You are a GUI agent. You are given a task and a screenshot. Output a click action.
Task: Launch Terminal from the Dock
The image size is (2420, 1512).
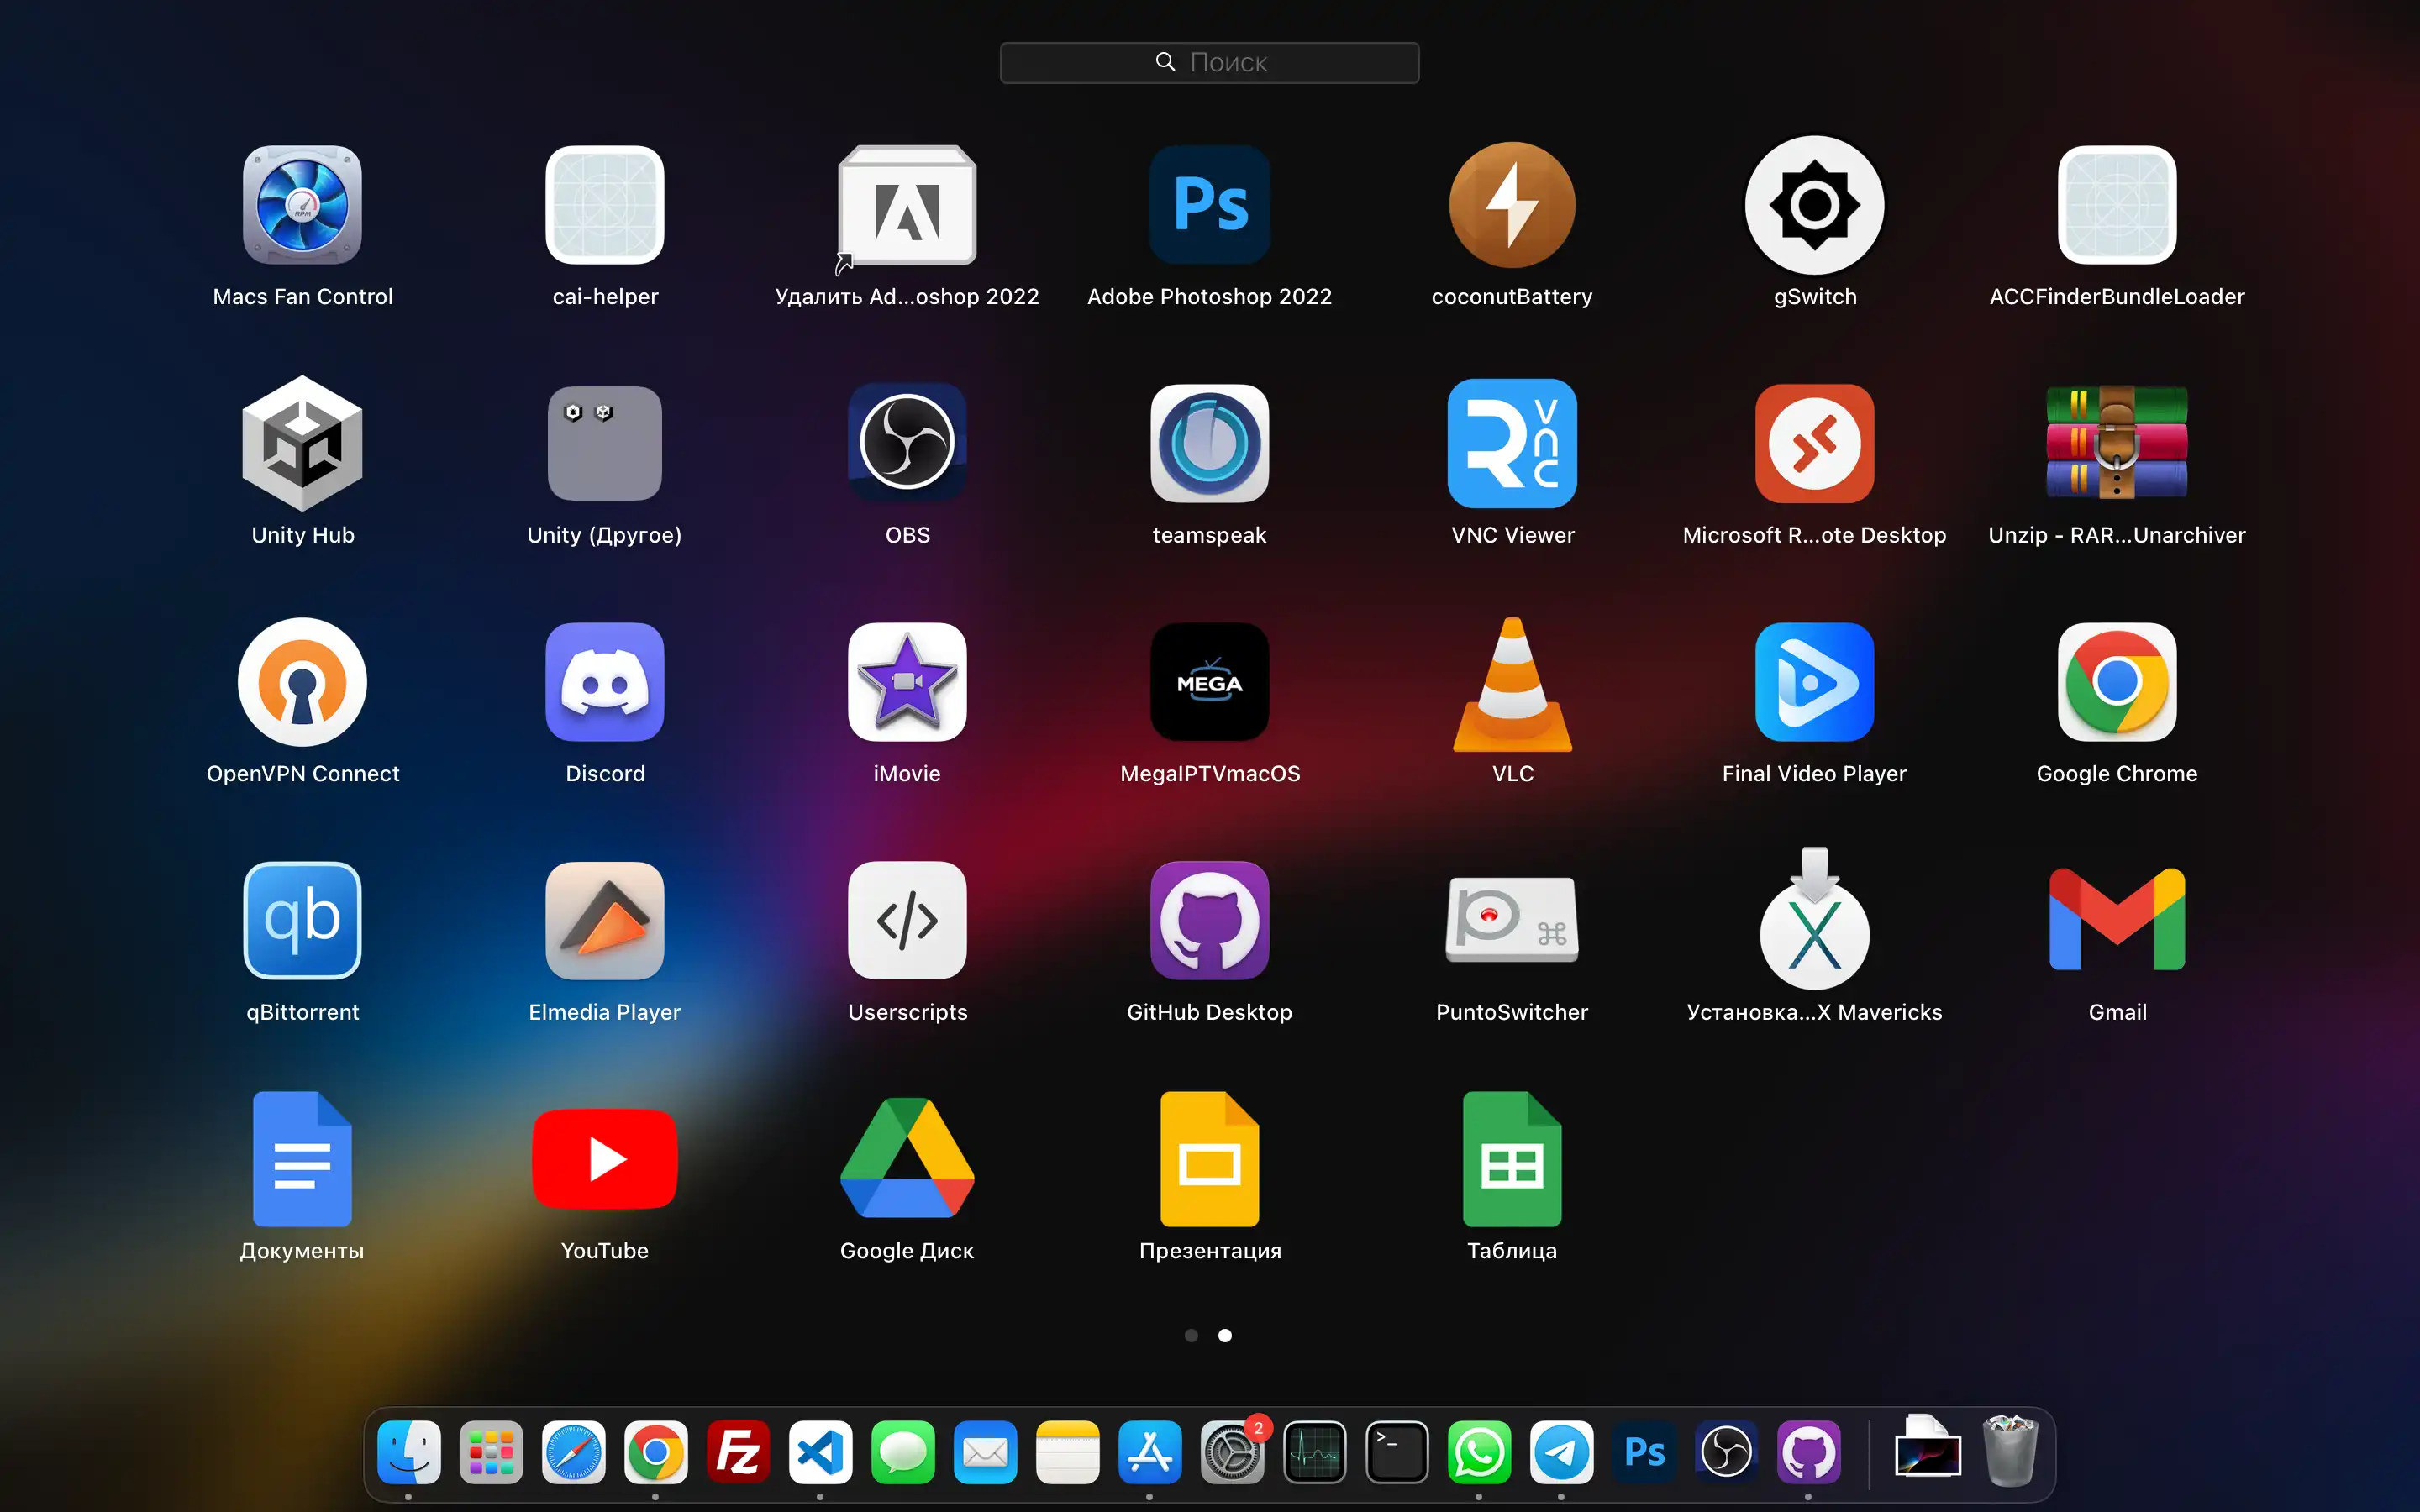click(x=1397, y=1452)
